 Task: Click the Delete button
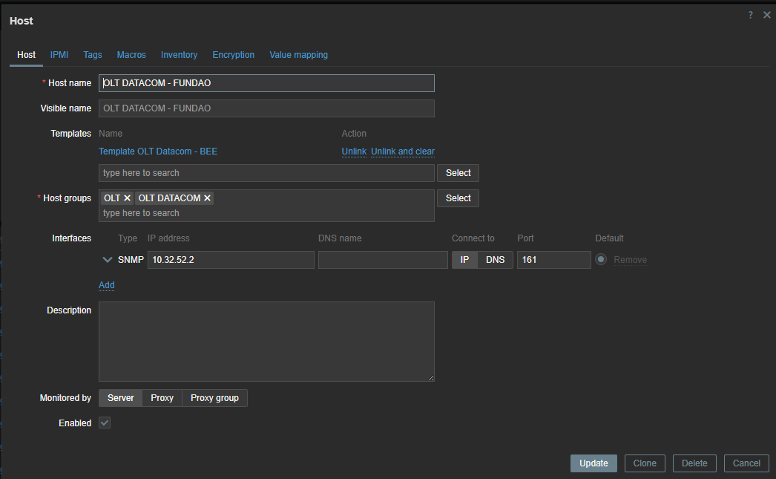[x=694, y=463]
